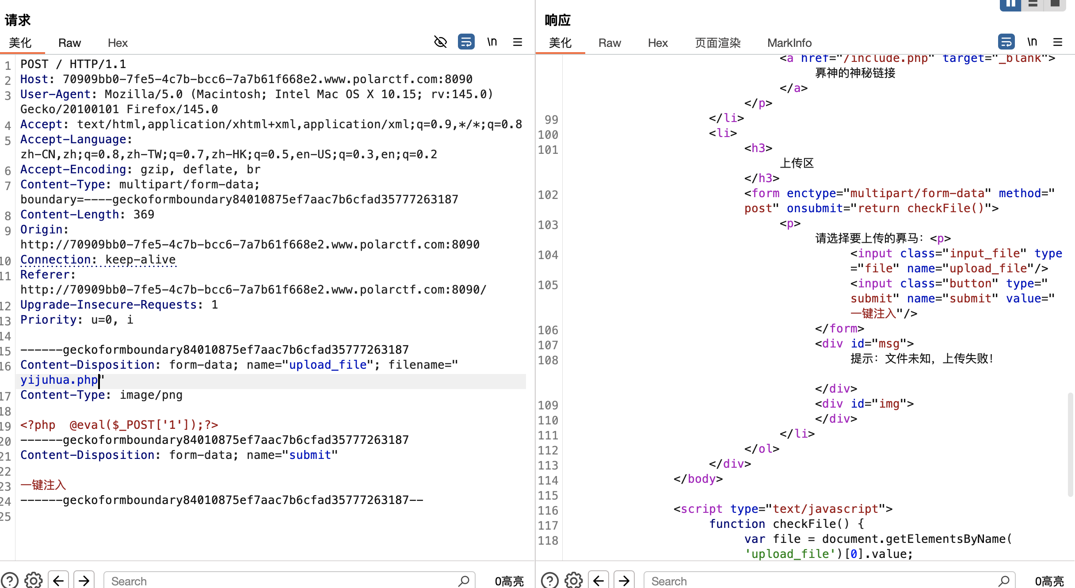
Task: Switch to stacked horizontal layout view
Action: point(1033,4)
